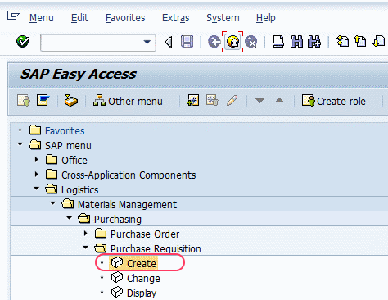Click the green Back arrow icon
The image size is (388, 300).
214,42
